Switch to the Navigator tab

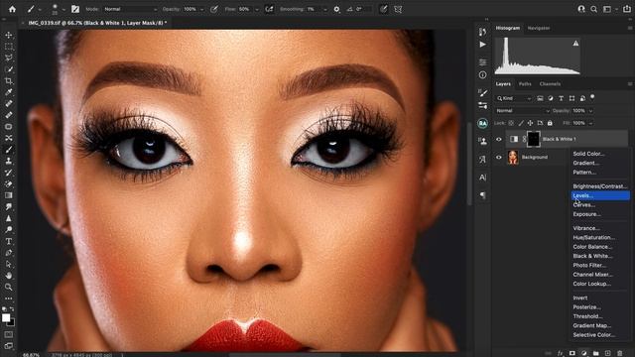click(x=539, y=29)
